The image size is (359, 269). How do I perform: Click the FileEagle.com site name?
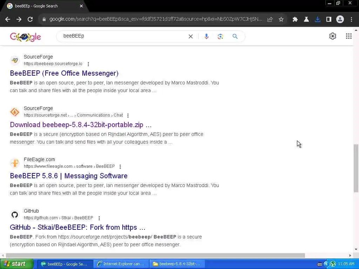tap(39, 159)
